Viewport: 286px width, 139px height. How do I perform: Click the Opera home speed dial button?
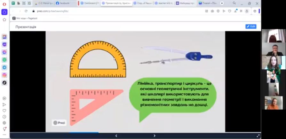click(x=4, y=12)
